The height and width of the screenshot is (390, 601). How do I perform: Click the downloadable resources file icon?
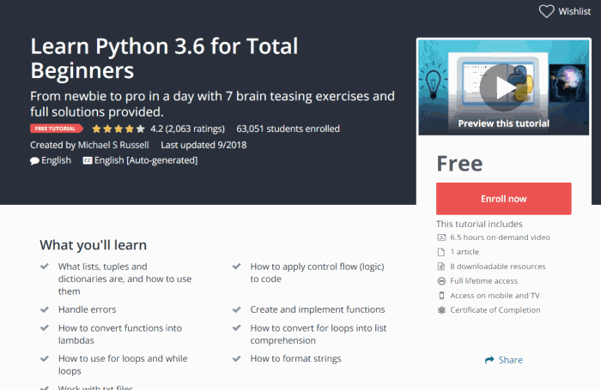coord(441,267)
